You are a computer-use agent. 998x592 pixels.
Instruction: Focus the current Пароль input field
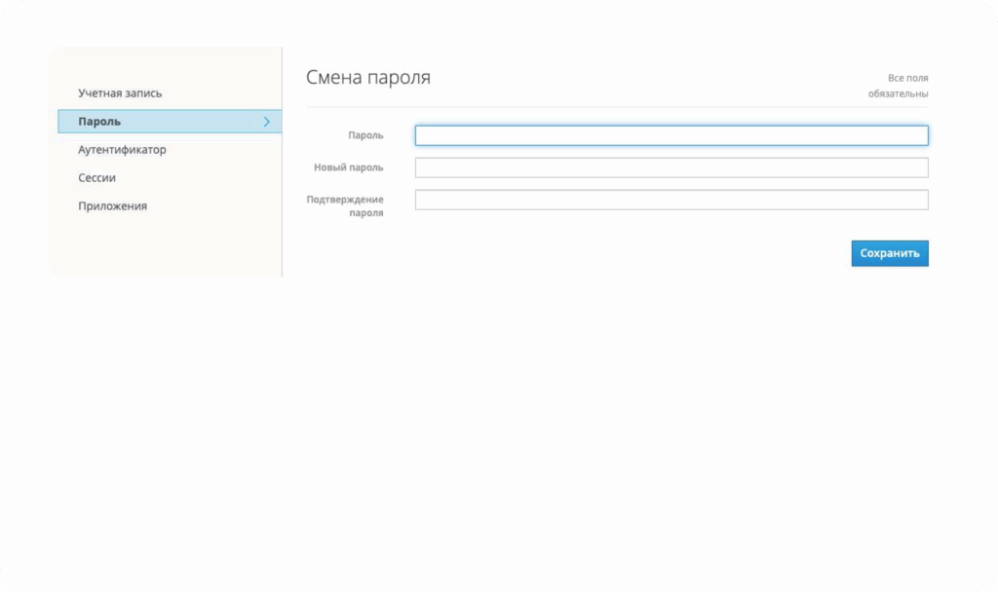[x=671, y=135]
